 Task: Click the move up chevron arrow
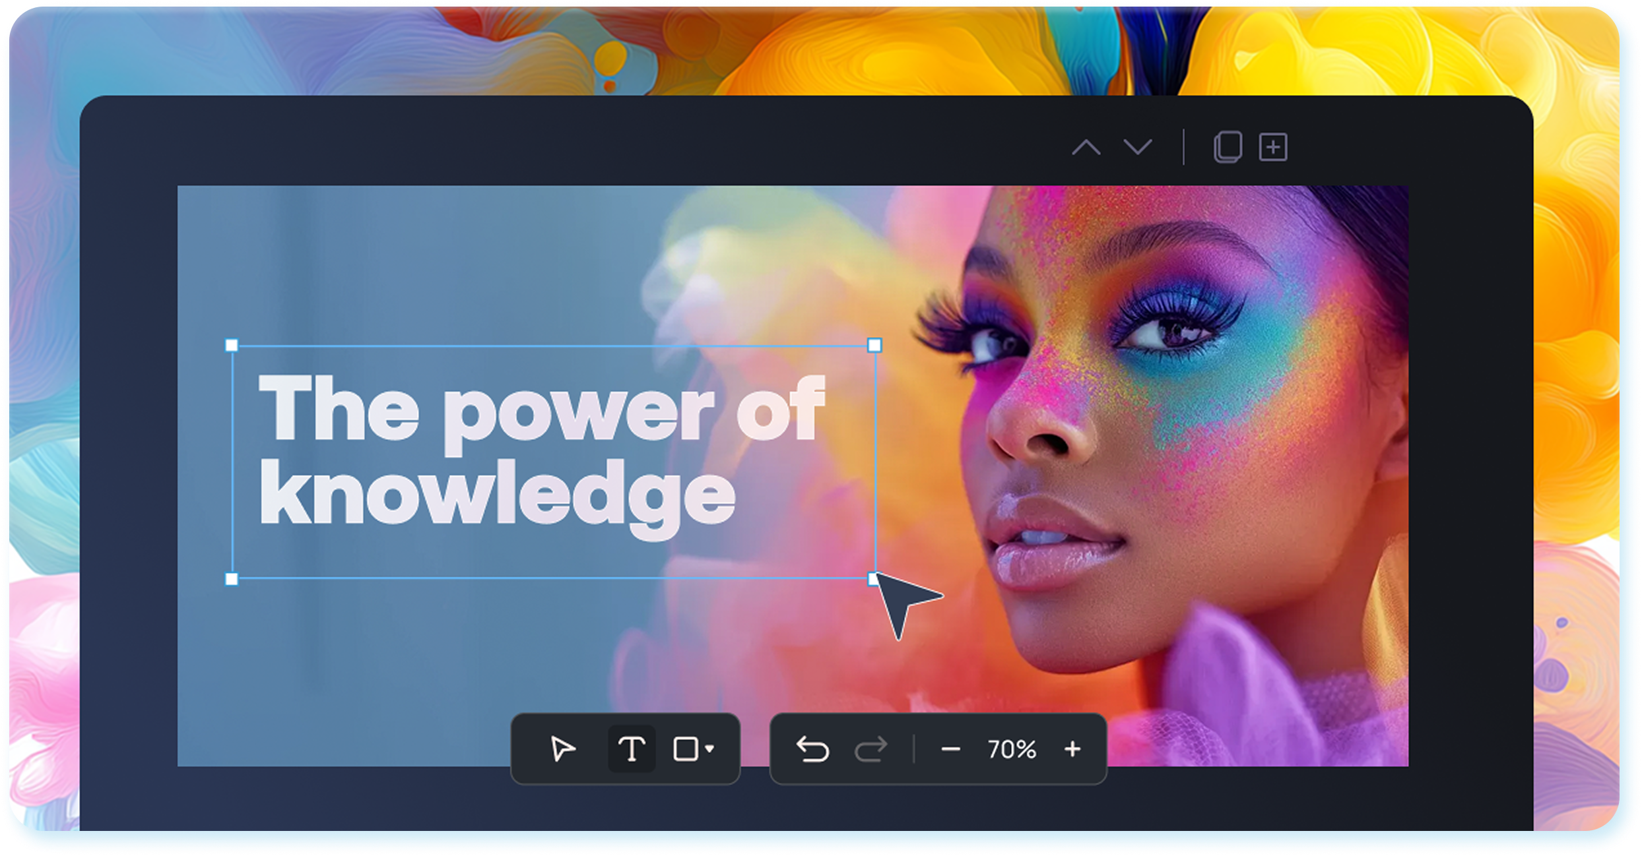(x=1086, y=146)
